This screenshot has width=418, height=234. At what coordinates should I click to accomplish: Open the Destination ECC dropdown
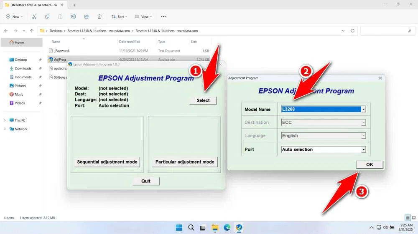(x=363, y=122)
